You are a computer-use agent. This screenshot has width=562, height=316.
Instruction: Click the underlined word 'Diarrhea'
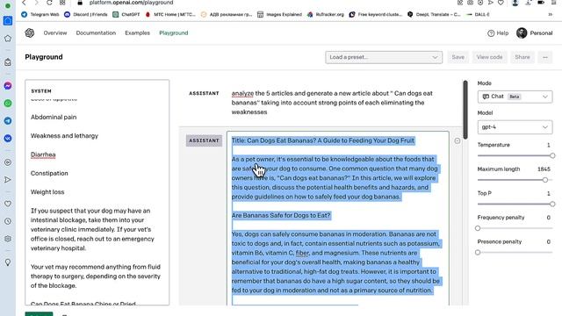(43, 154)
